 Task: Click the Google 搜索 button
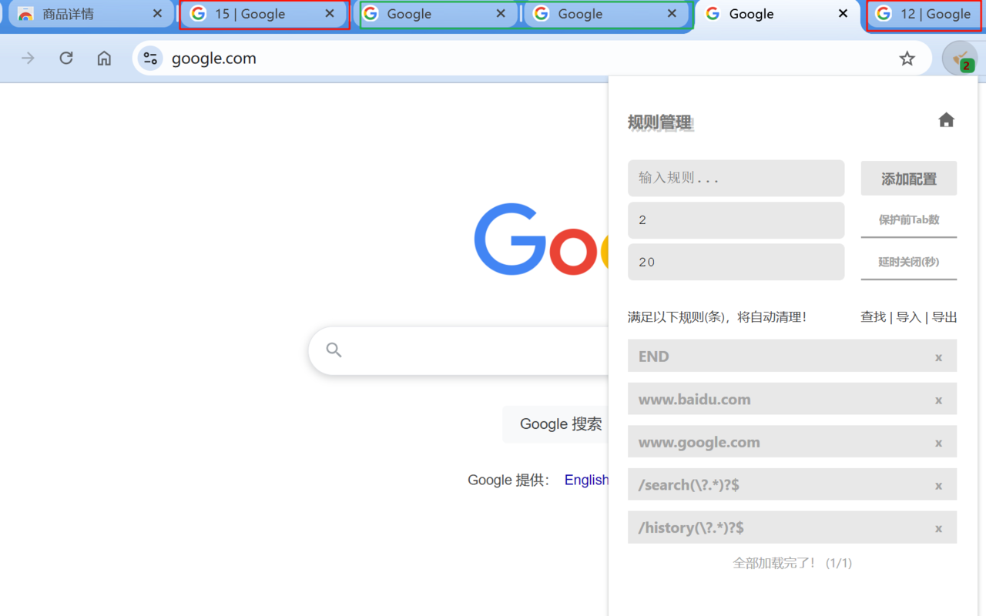click(561, 424)
